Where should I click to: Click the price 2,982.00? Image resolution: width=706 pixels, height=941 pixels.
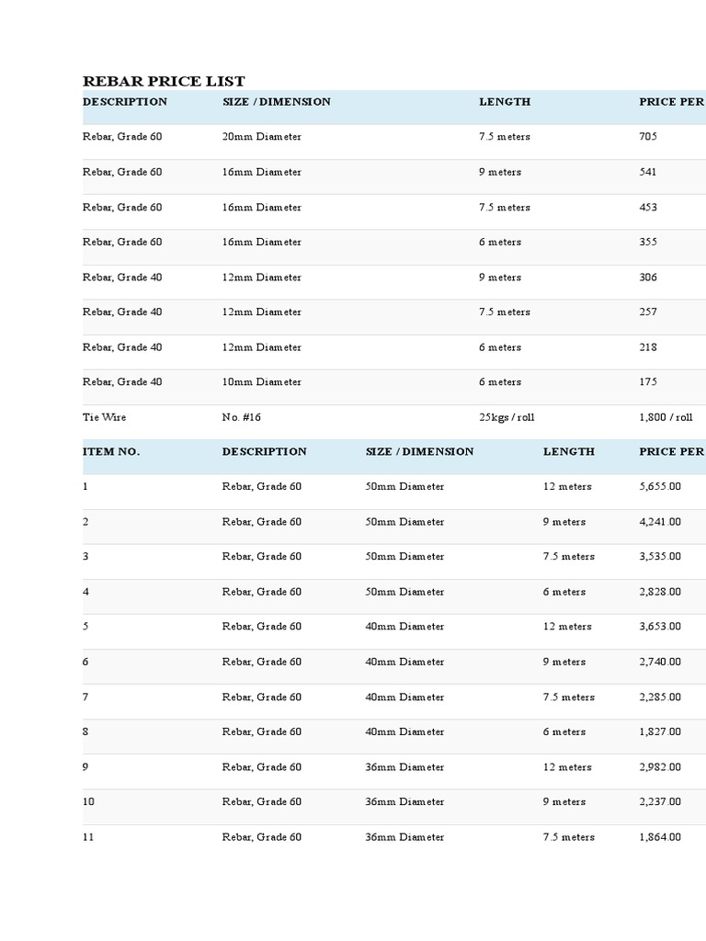pos(660,767)
